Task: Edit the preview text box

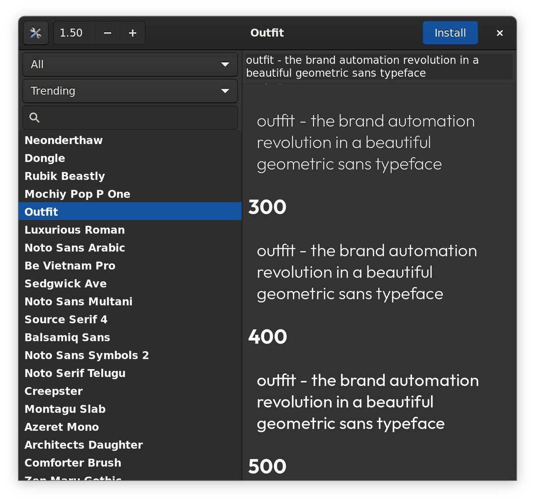Action: (x=379, y=66)
